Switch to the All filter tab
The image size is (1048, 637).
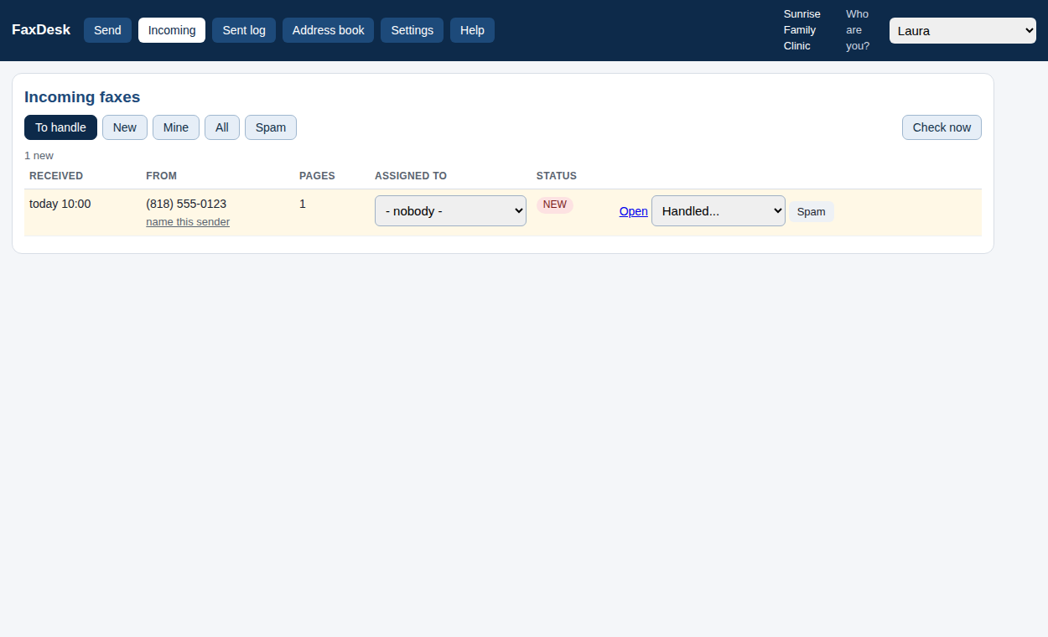point(222,127)
